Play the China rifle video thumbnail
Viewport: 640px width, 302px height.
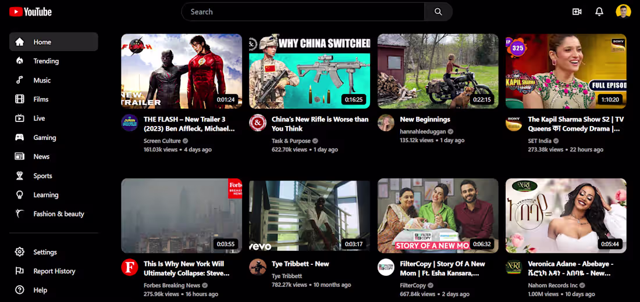click(x=310, y=71)
